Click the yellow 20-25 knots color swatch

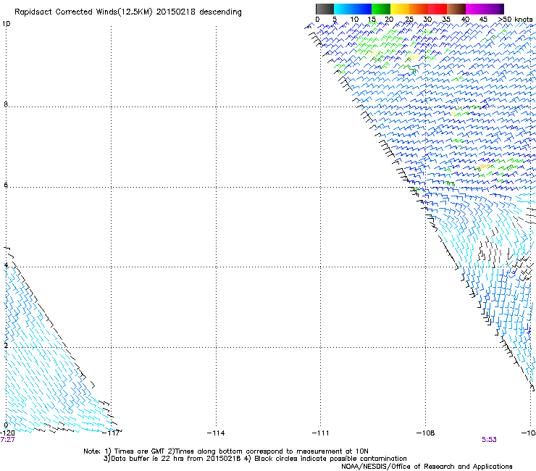(x=400, y=9)
